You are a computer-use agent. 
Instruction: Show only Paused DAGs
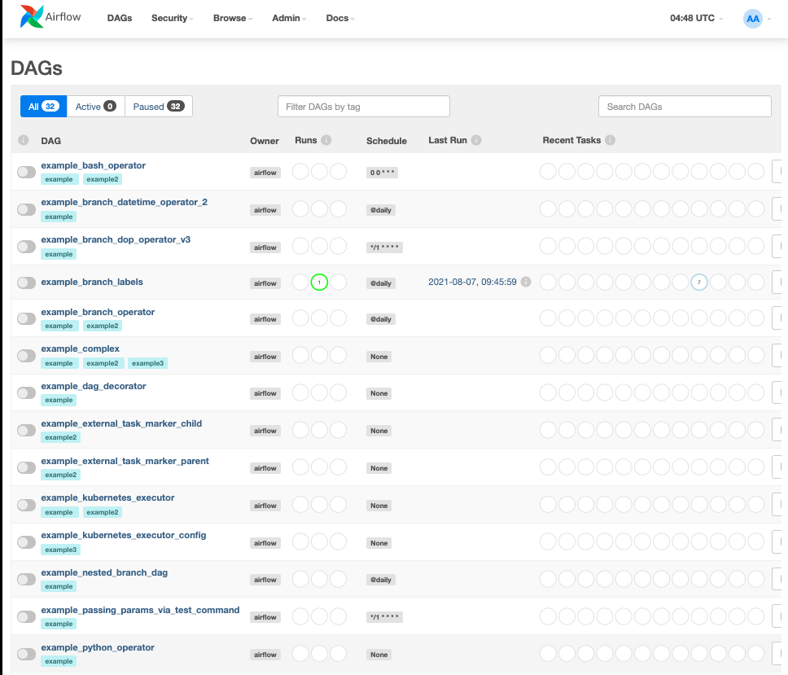click(x=158, y=107)
